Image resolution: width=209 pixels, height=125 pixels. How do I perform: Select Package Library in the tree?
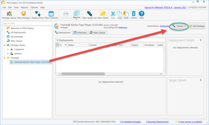pyautogui.click(x=18, y=45)
